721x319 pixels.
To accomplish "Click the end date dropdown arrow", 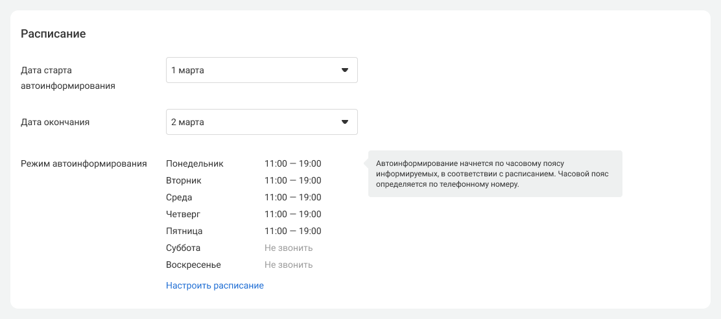I will (x=345, y=122).
